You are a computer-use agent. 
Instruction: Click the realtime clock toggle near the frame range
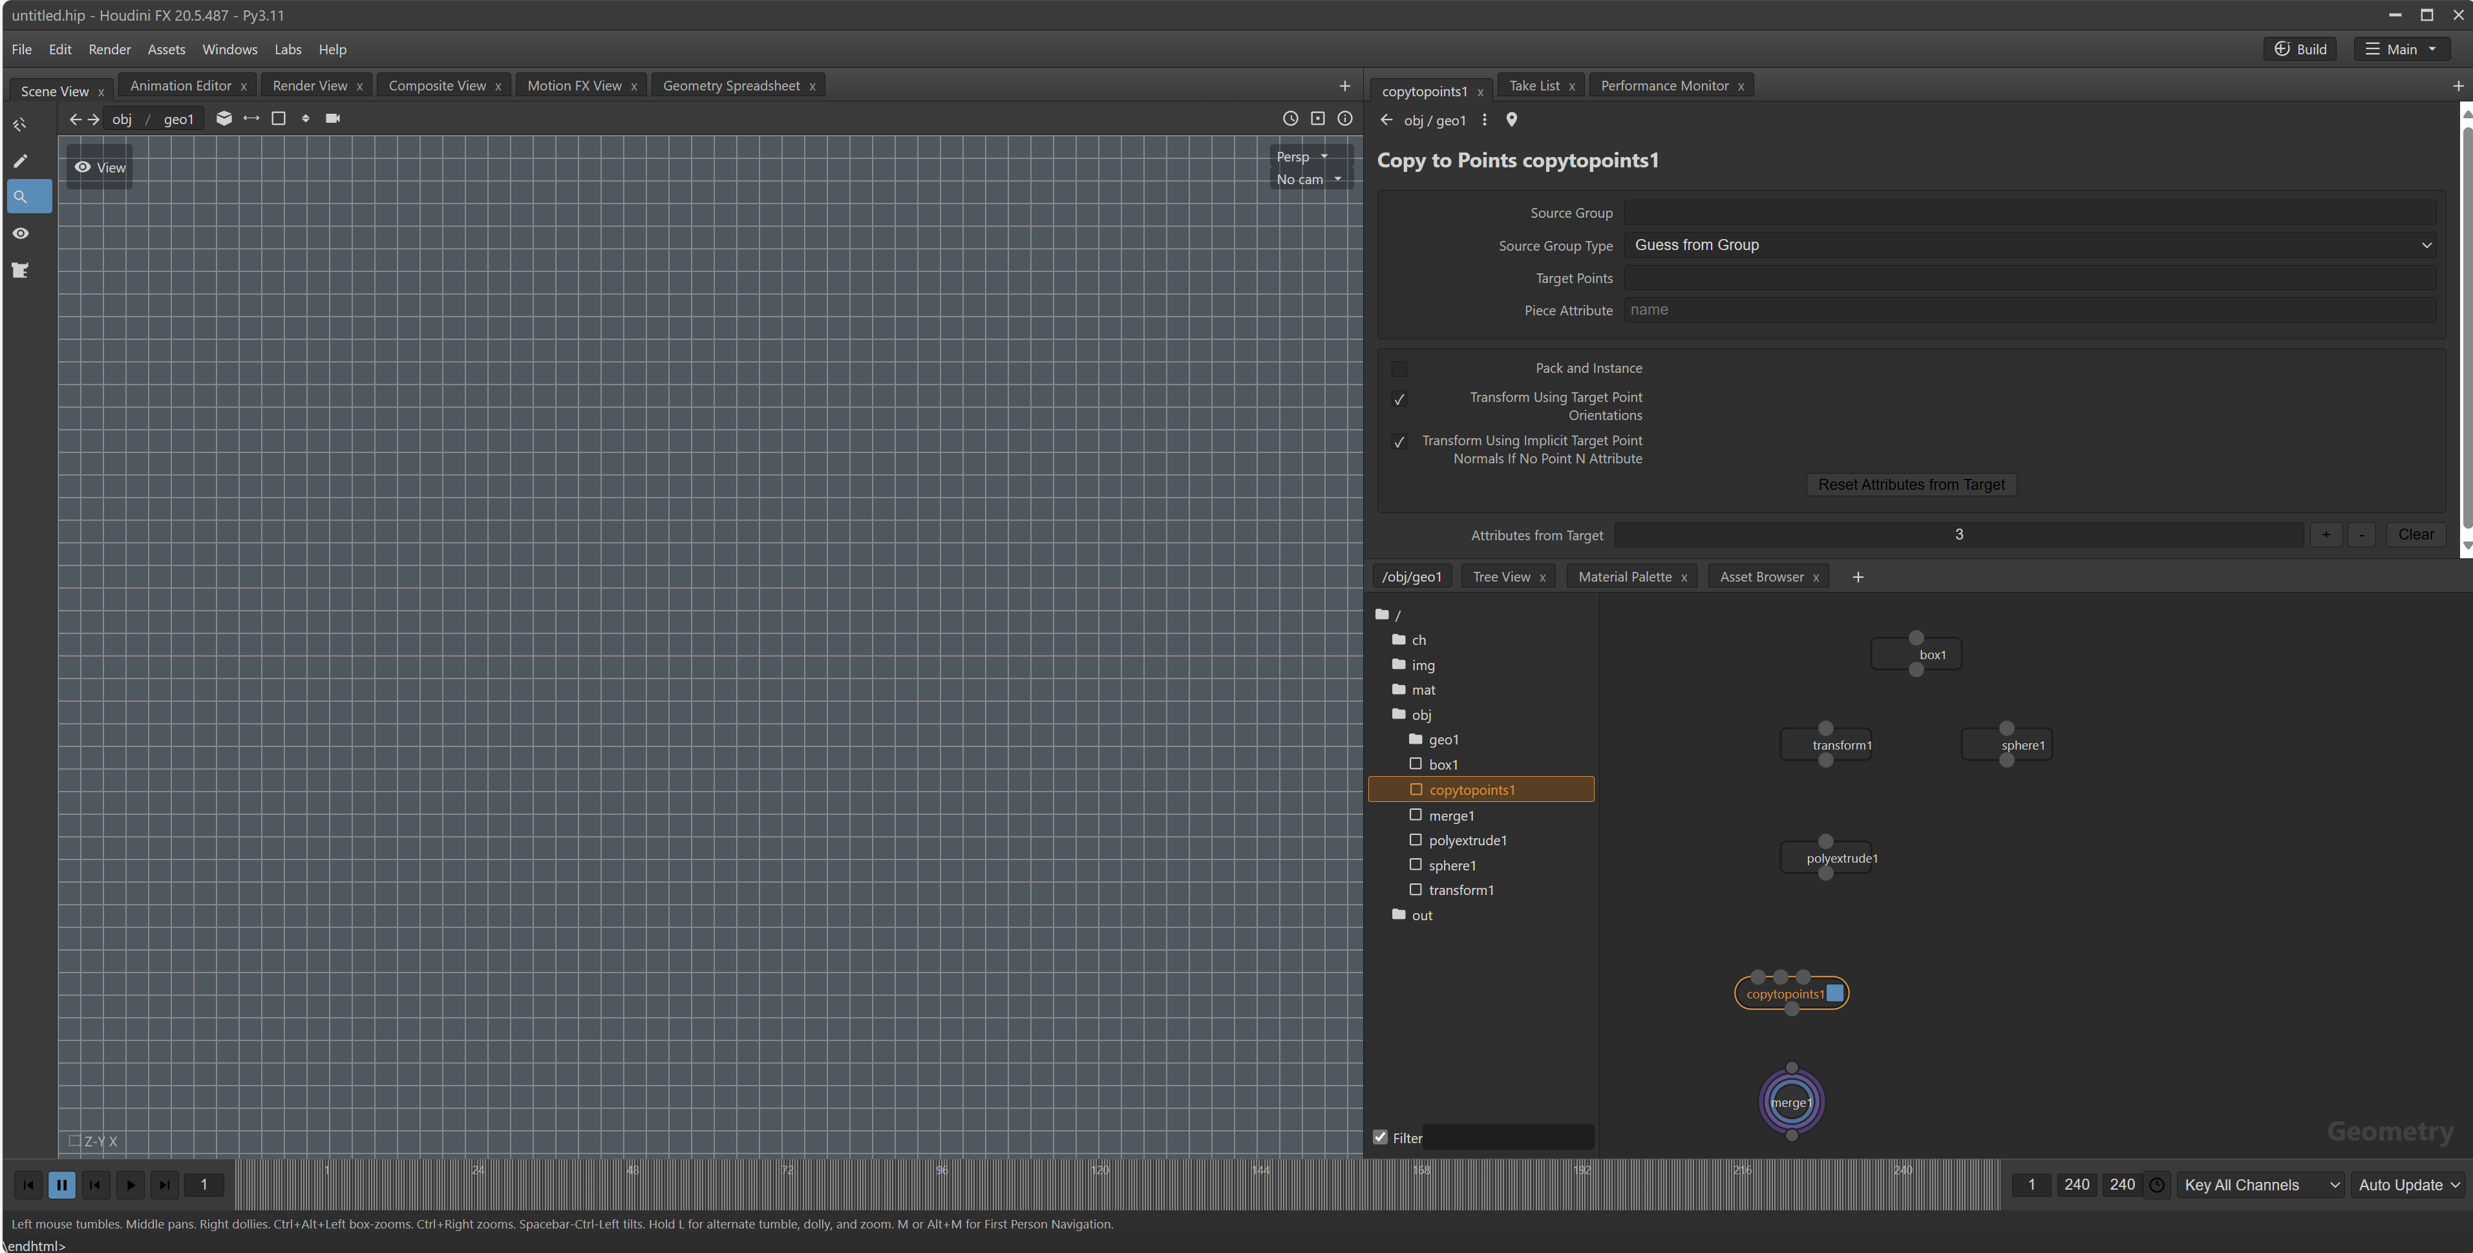tap(2156, 1185)
